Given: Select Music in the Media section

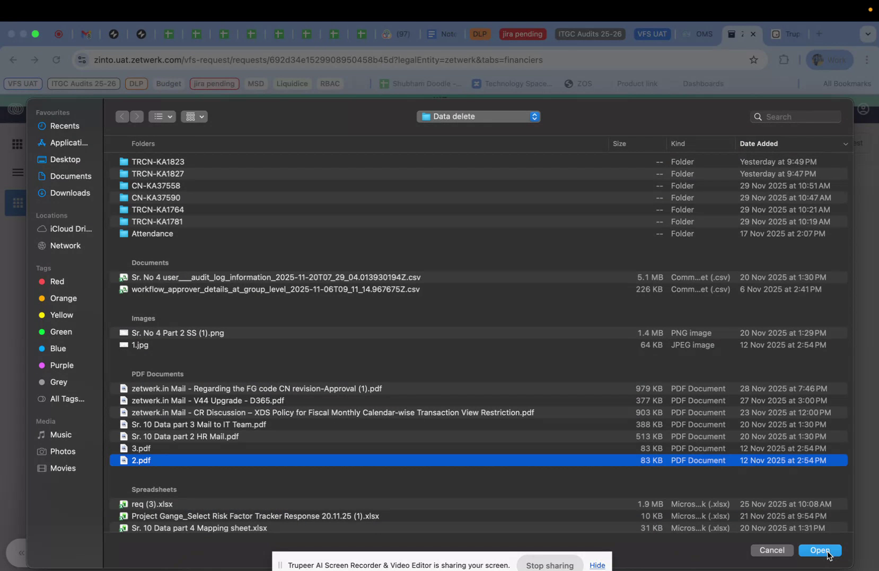Looking at the screenshot, I should [x=59, y=435].
